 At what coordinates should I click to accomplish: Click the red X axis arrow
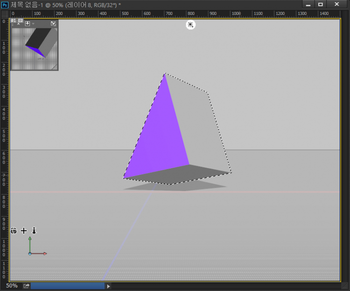point(44,254)
